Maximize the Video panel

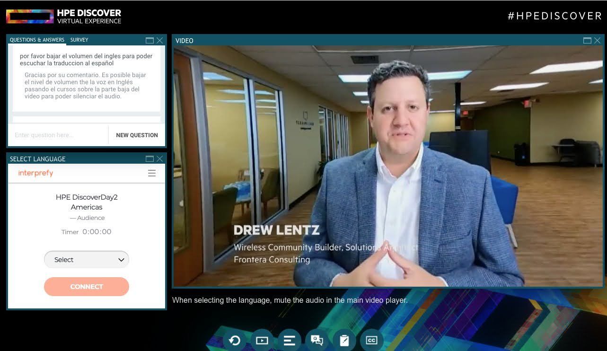pos(587,41)
